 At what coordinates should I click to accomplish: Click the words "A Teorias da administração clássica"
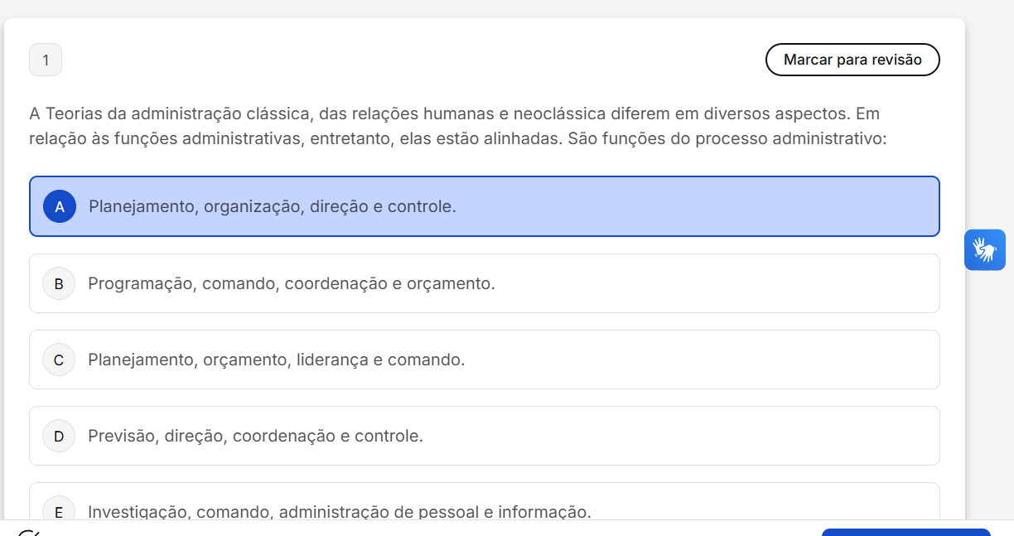pos(170,113)
